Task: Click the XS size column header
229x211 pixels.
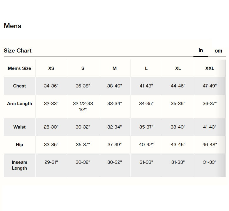Action: pyautogui.click(x=51, y=68)
